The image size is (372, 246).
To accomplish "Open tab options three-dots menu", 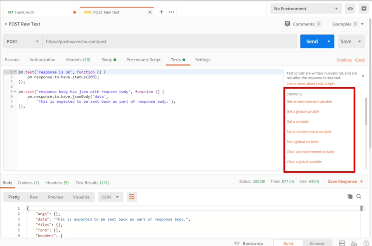I will tap(171, 12).
